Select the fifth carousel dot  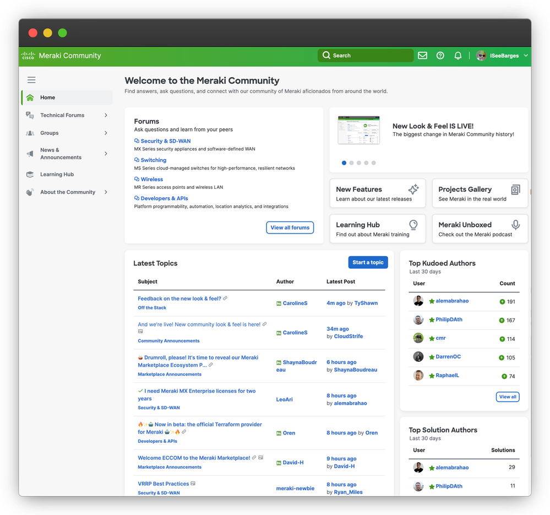point(374,163)
